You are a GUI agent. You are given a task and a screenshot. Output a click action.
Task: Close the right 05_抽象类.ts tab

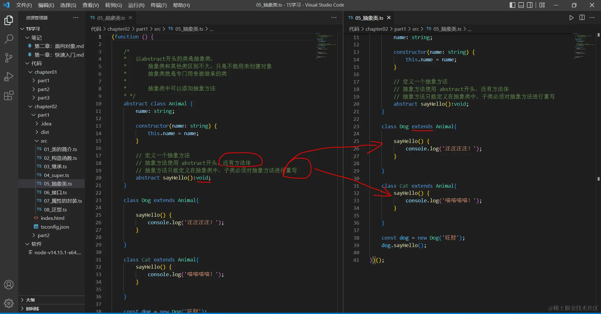click(389, 18)
